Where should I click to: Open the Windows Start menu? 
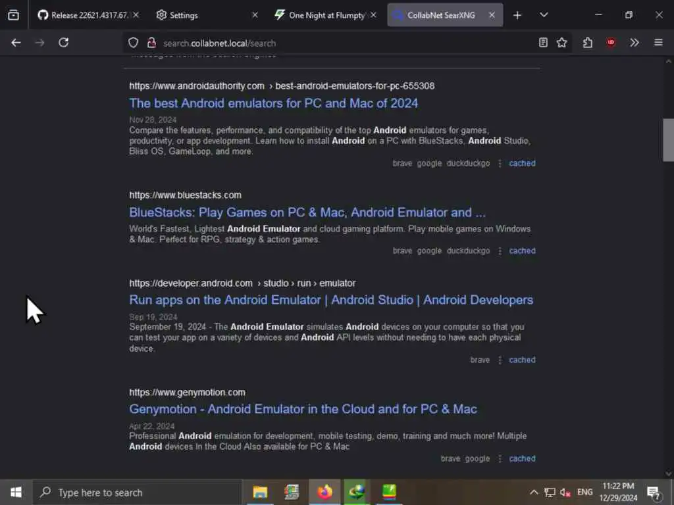[x=16, y=492]
